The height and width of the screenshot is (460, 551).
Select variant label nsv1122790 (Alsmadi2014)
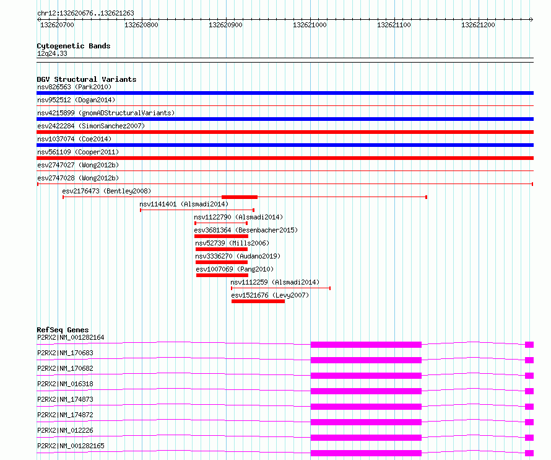[x=238, y=217]
